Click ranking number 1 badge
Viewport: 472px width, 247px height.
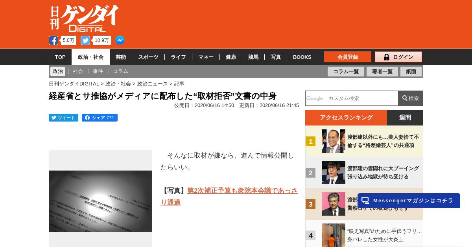coord(310,142)
